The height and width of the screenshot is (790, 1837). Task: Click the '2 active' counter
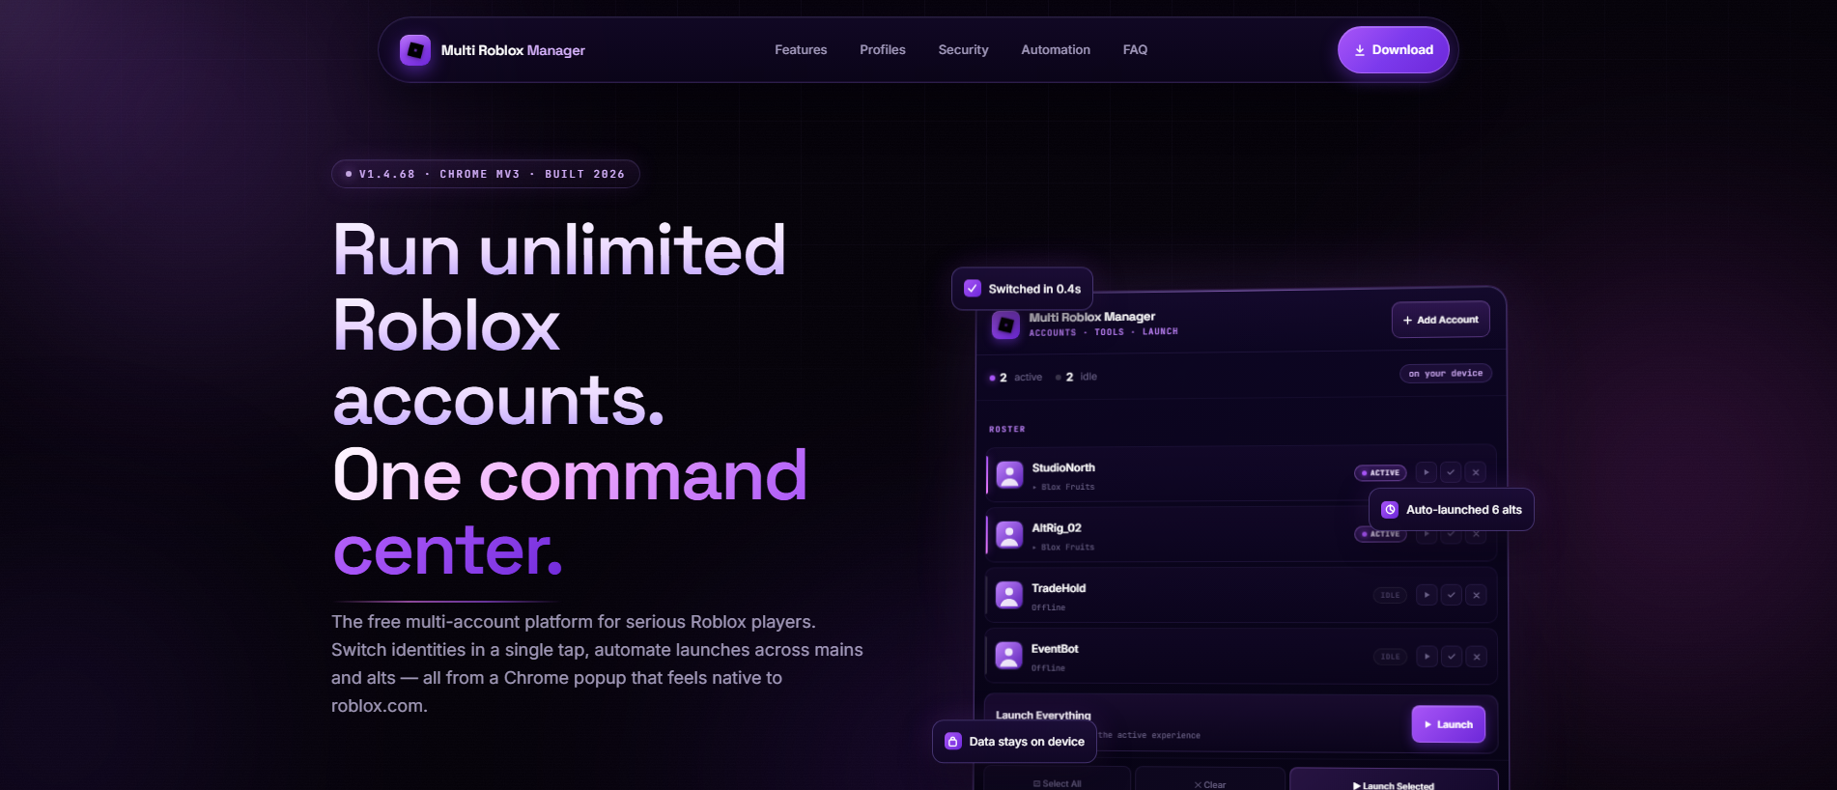pos(1015,378)
